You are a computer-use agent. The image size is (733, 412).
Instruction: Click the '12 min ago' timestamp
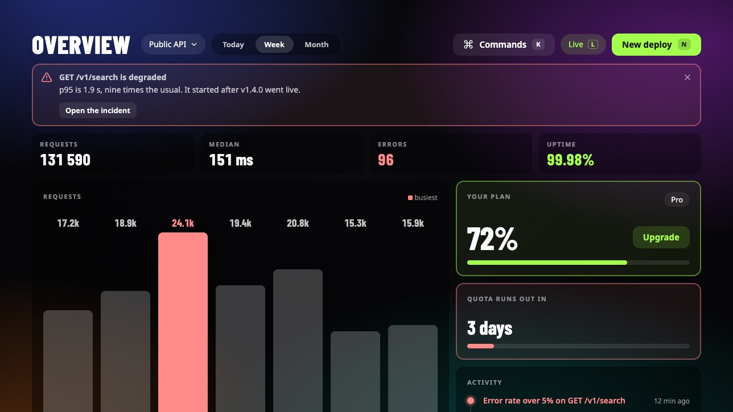pos(672,401)
